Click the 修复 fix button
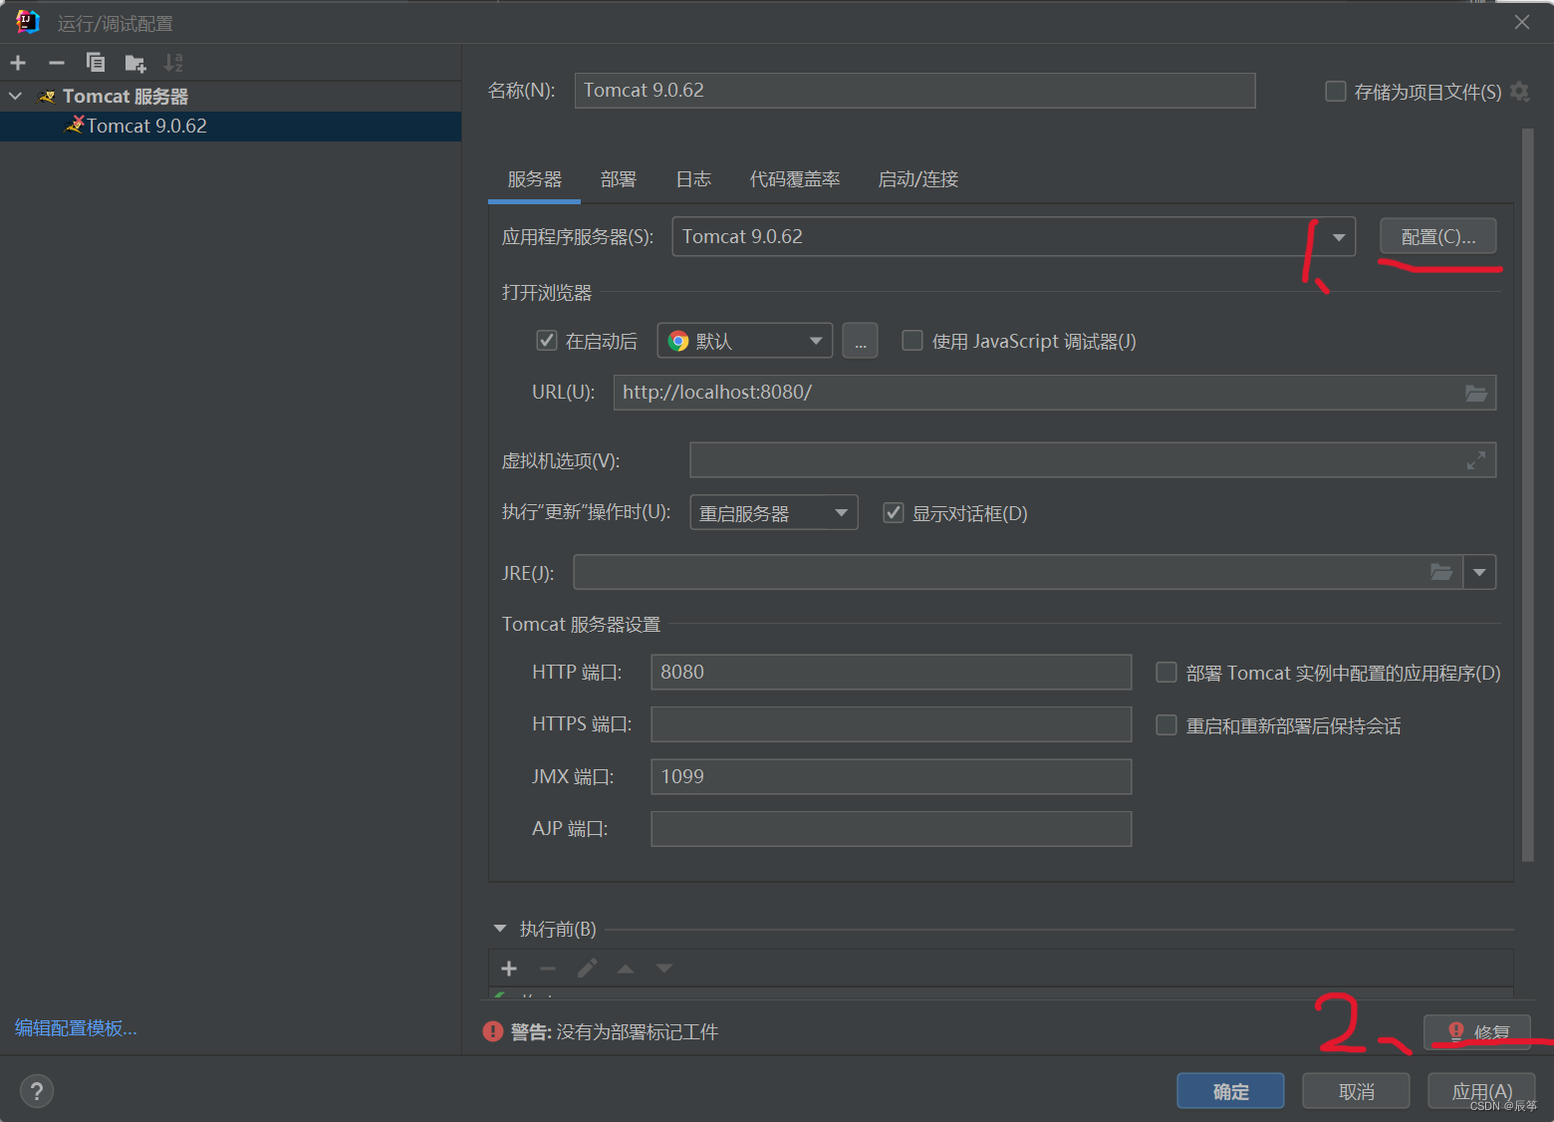Image resolution: width=1554 pixels, height=1122 pixels. pos(1477,1032)
